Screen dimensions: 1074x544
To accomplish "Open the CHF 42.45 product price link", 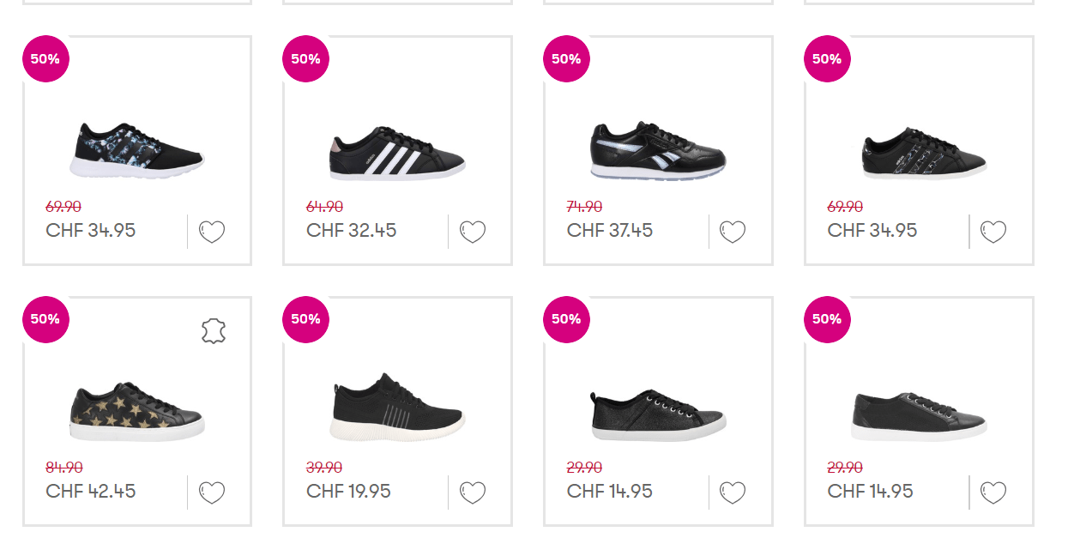I will point(91,492).
